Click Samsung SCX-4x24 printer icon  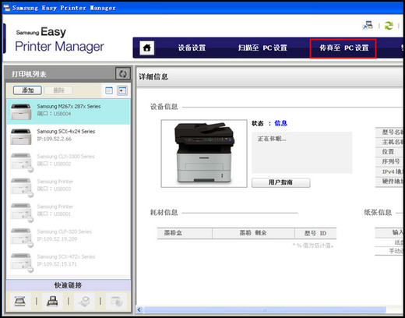(21, 136)
